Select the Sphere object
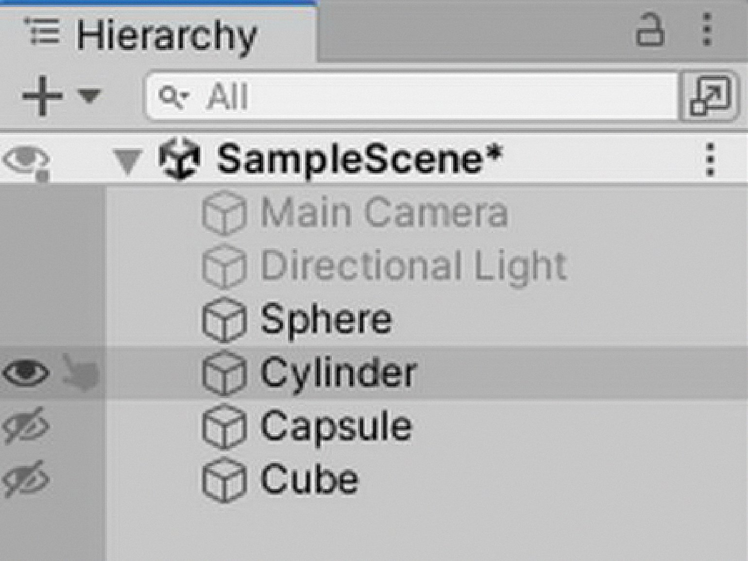 click(325, 319)
